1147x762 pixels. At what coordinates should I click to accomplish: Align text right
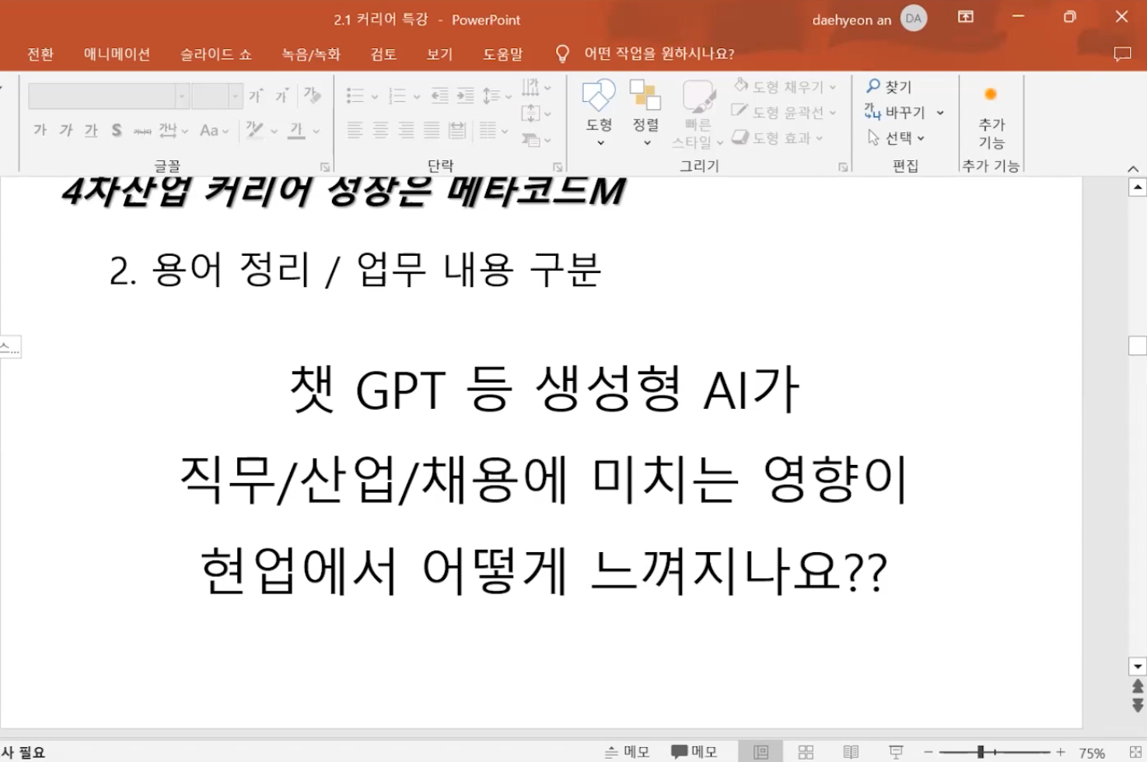point(406,130)
